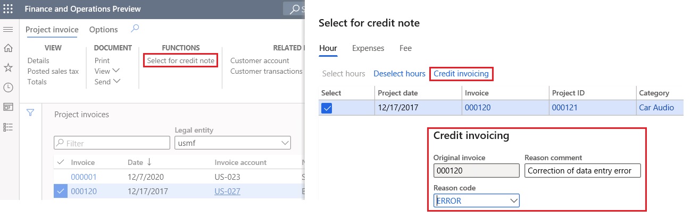Open Workspaces icon in the sidebar
Image resolution: width=691 pixels, height=218 pixels.
coord(8,107)
